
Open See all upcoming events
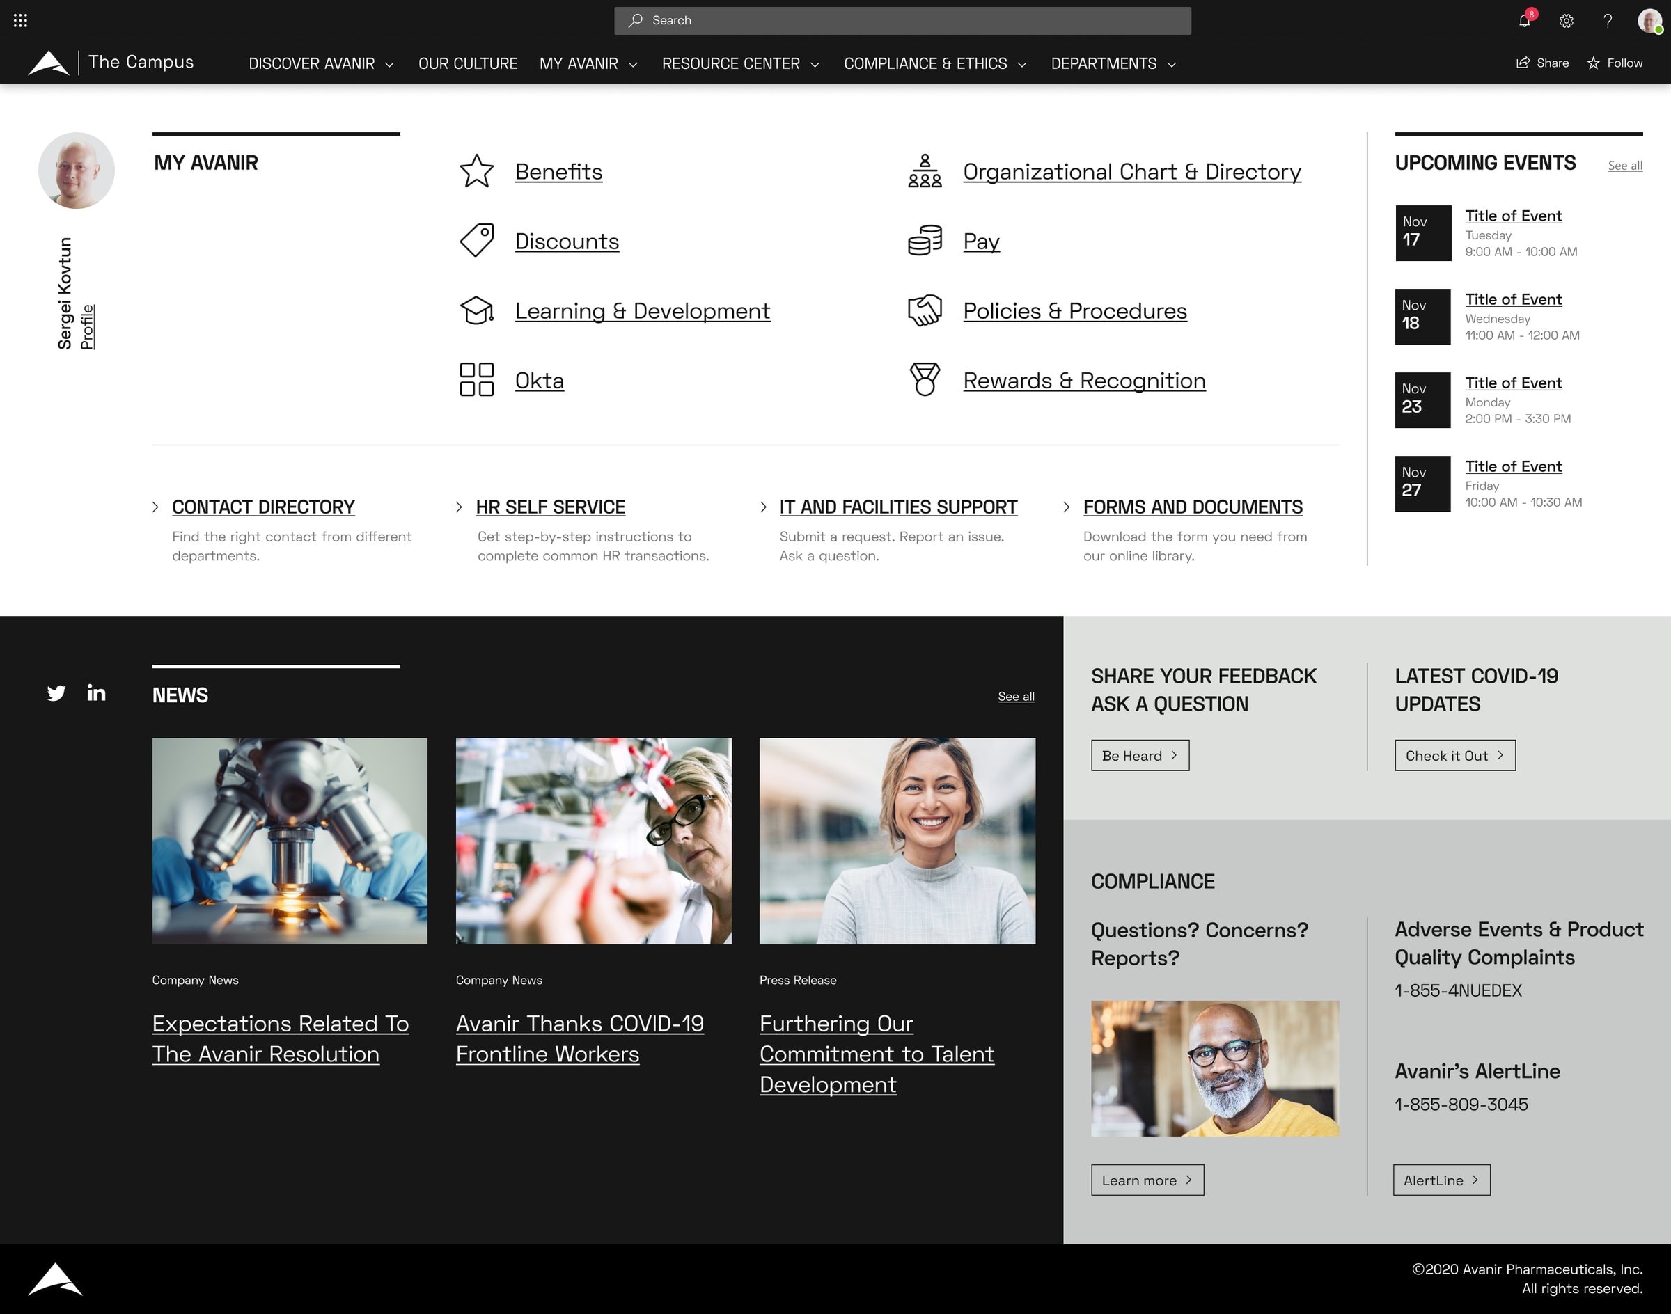(1625, 166)
